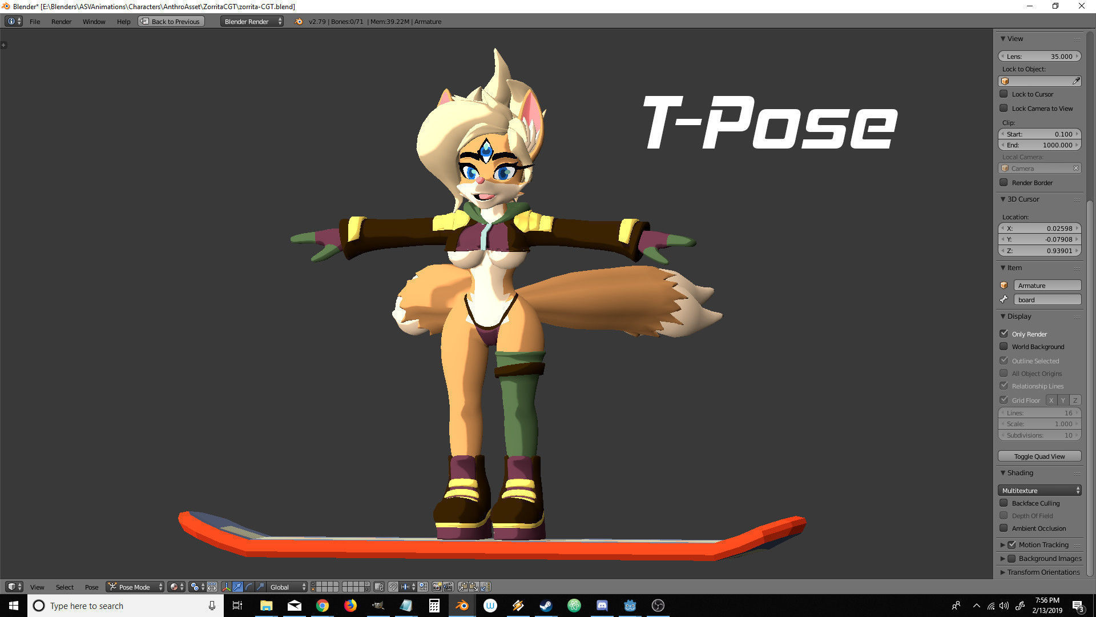Collapse the View panel
This screenshot has width=1096, height=617.
(x=1003, y=39)
